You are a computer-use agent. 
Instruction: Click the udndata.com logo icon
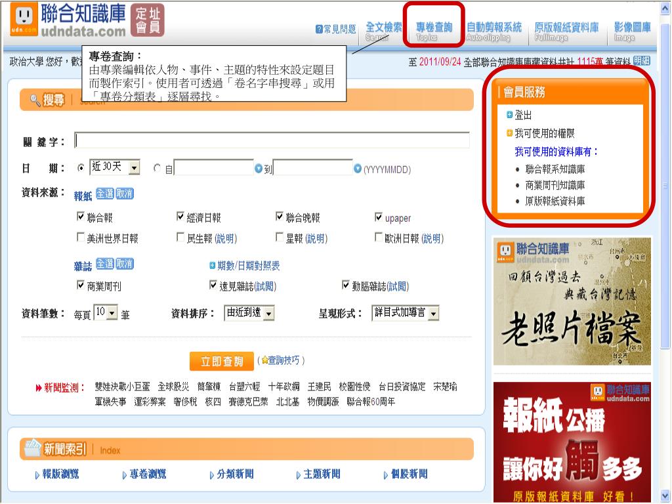24,19
